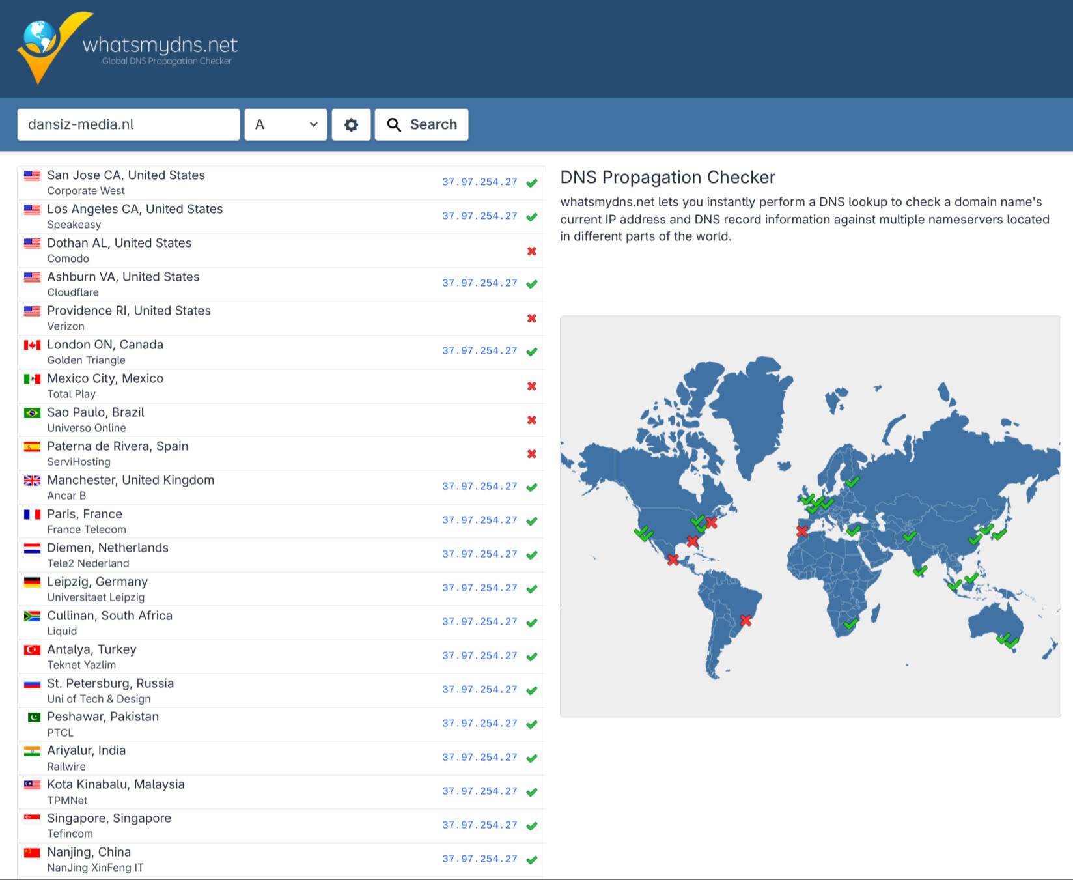Click the red cross for Sao Paulo, Brazil
Screen dimensions: 1073x880
click(x=532, y=420)
